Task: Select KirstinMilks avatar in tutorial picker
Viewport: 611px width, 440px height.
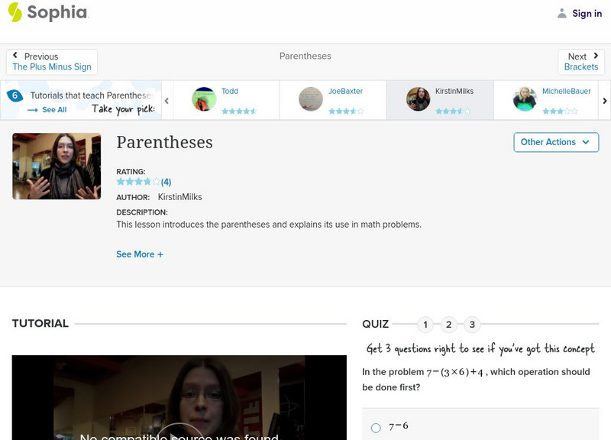Action: (418, 99)
